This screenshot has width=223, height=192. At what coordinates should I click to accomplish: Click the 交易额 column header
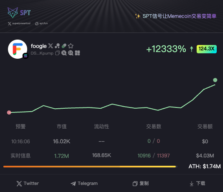coord(205,127)
